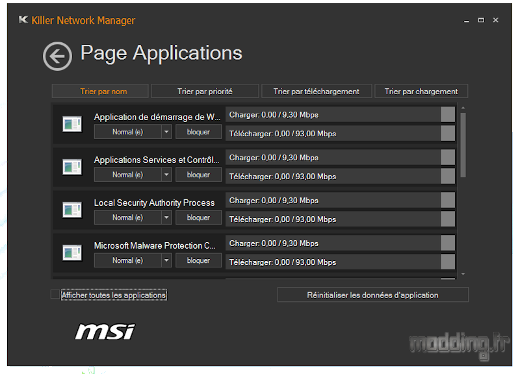Expand priority dropdown for Microsoft Malware Protection
Image resolution: width=520 pixels, height=374 pixels.
point(166,260)
